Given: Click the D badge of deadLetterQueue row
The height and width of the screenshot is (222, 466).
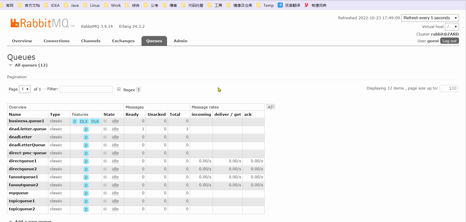Looking at the screenshot, I should click(86, 145).
